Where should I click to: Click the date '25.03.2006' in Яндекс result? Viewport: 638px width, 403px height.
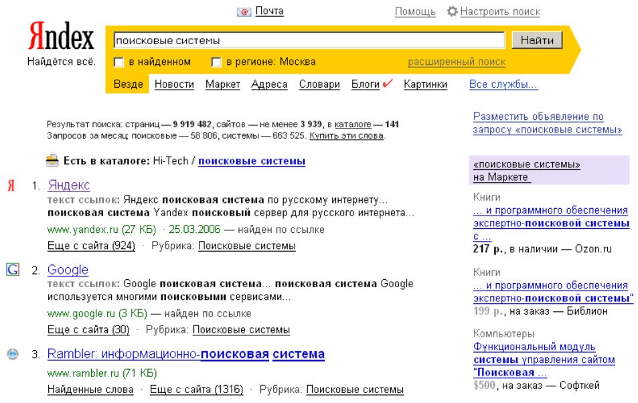coord(195,230)
